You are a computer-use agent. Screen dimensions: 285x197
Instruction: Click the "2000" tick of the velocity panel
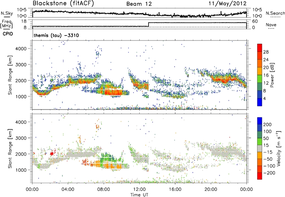click(x=21, y=154)
